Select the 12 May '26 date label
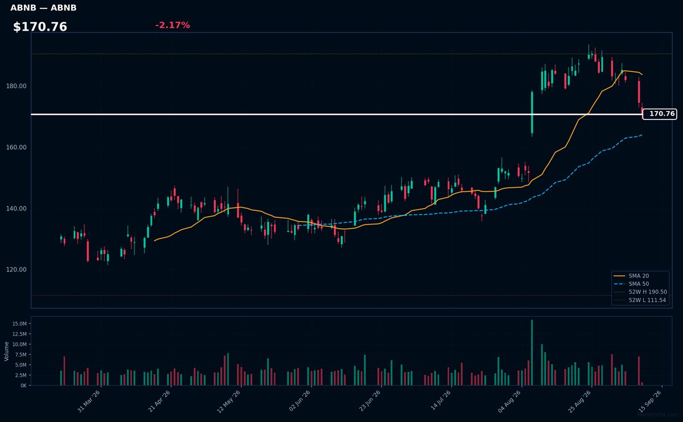The width and height of the screenshot is (683, 422). pyautogui.click(x=229, y=402)
